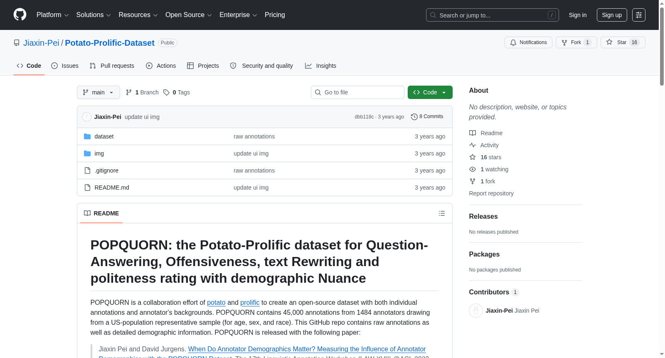The width and height of the screenshot is (665, 358).
Task: Click the Go to file search field
Action: click(357, 92)
